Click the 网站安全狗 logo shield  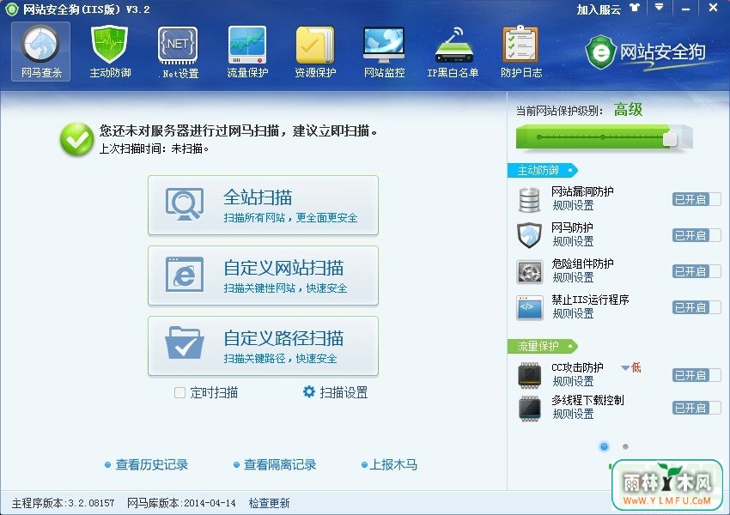[601, 52]
